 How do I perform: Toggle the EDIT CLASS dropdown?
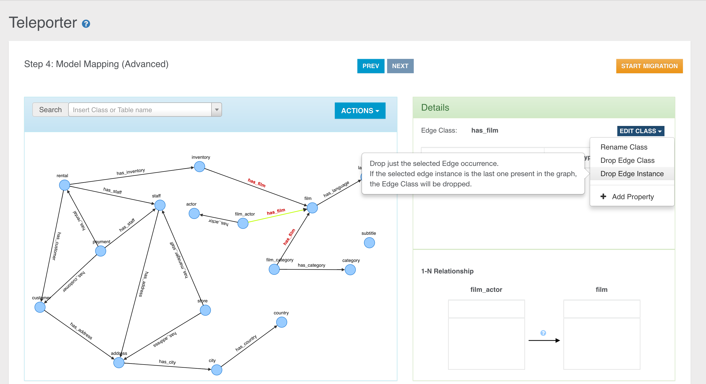pos(640,131)
